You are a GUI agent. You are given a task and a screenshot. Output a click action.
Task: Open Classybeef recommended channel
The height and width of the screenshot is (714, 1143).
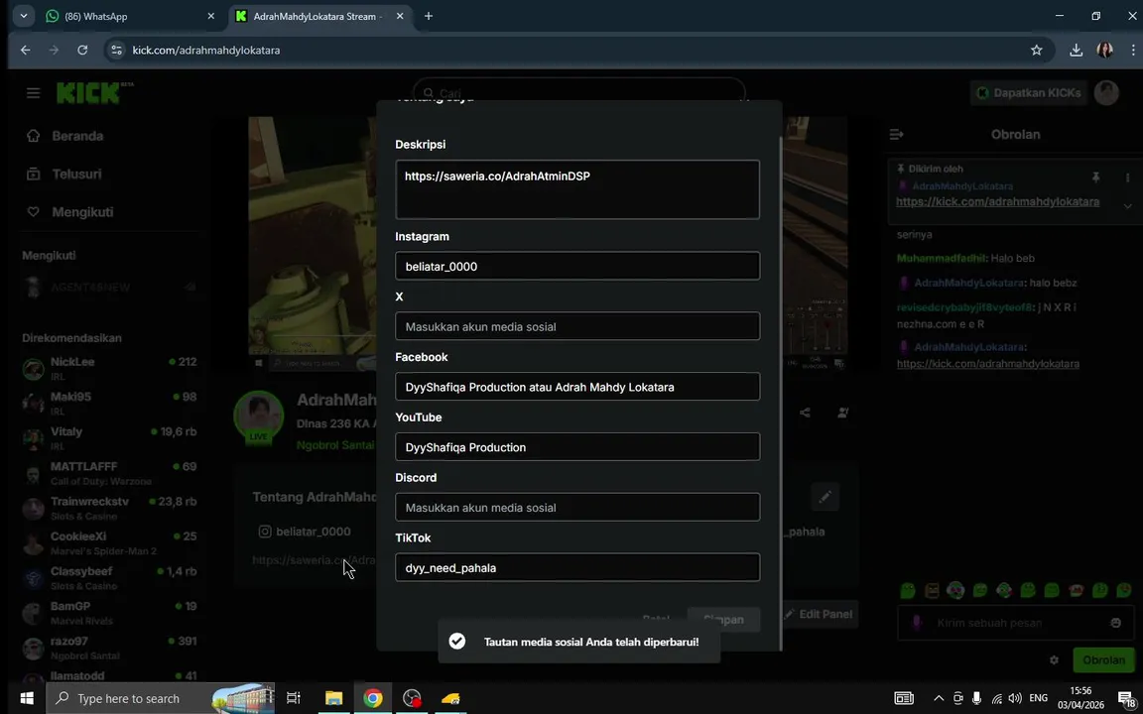[109, 578]
